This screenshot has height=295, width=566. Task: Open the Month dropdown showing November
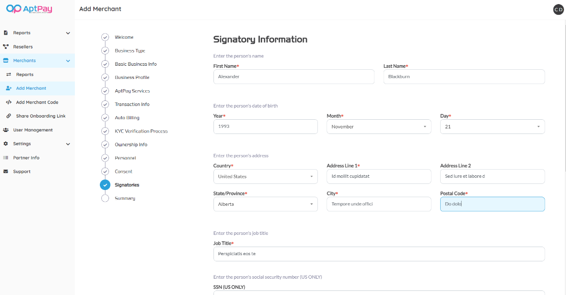click(379, 127)
